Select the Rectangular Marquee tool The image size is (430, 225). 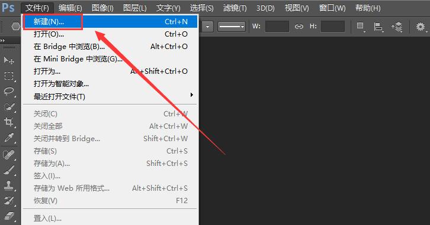click(x=9, y=76)
